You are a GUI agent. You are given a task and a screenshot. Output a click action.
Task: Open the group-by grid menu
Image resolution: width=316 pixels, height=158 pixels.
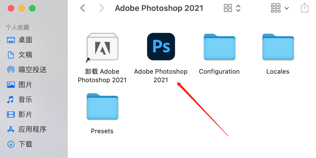(x=276, y=8)
